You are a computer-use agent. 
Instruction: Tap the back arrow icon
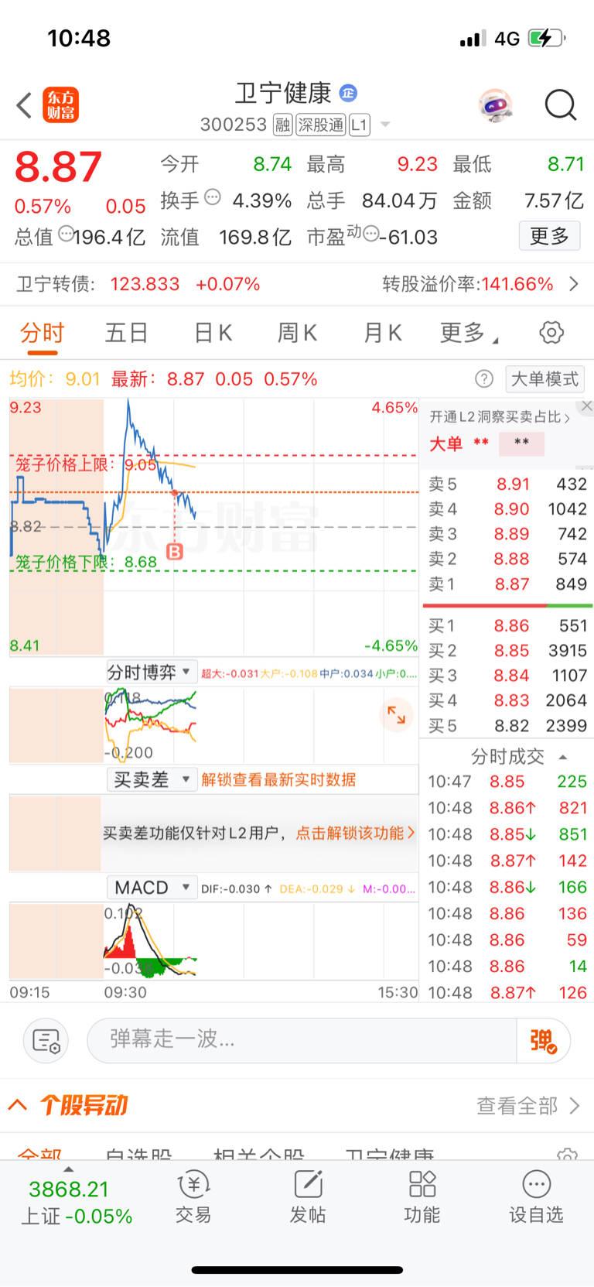(24, 105)
